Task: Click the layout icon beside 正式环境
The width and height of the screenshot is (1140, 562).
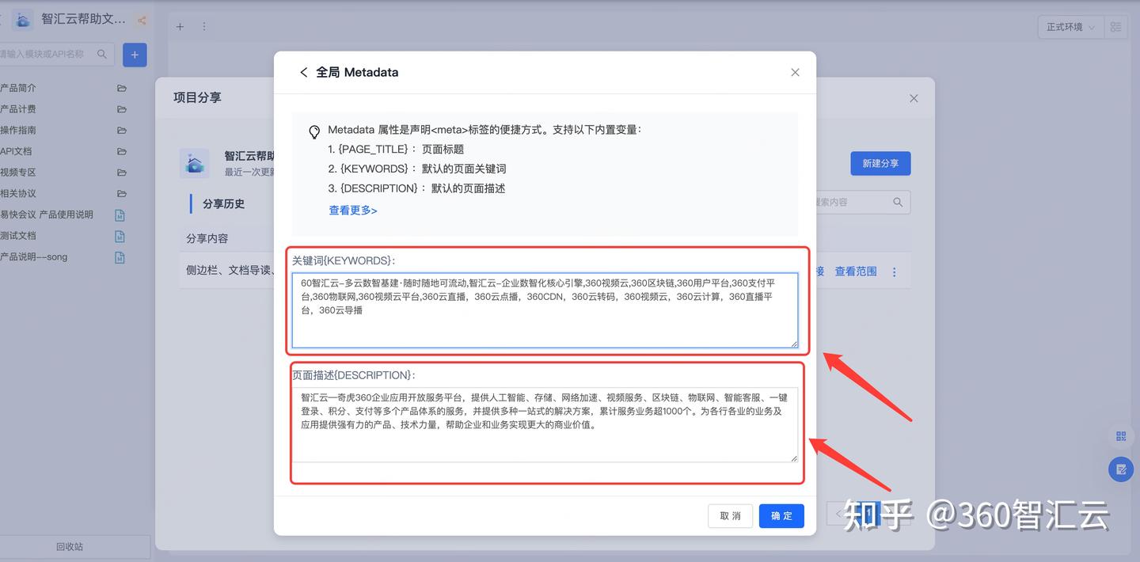Action: coord(1115,27)
